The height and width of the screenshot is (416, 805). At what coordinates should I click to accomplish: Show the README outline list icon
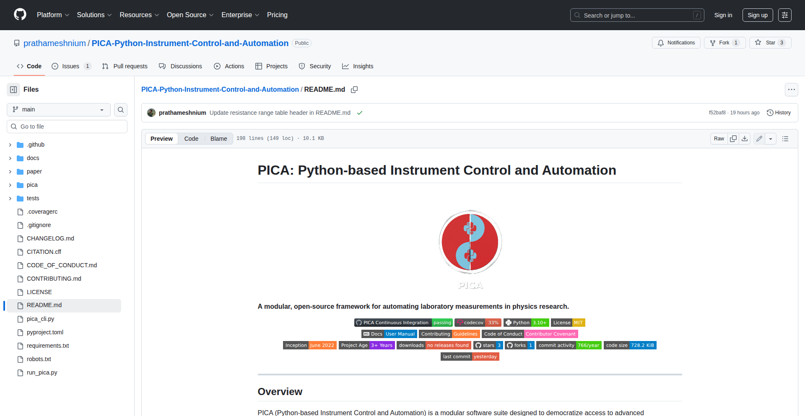(x=786, y=138)
